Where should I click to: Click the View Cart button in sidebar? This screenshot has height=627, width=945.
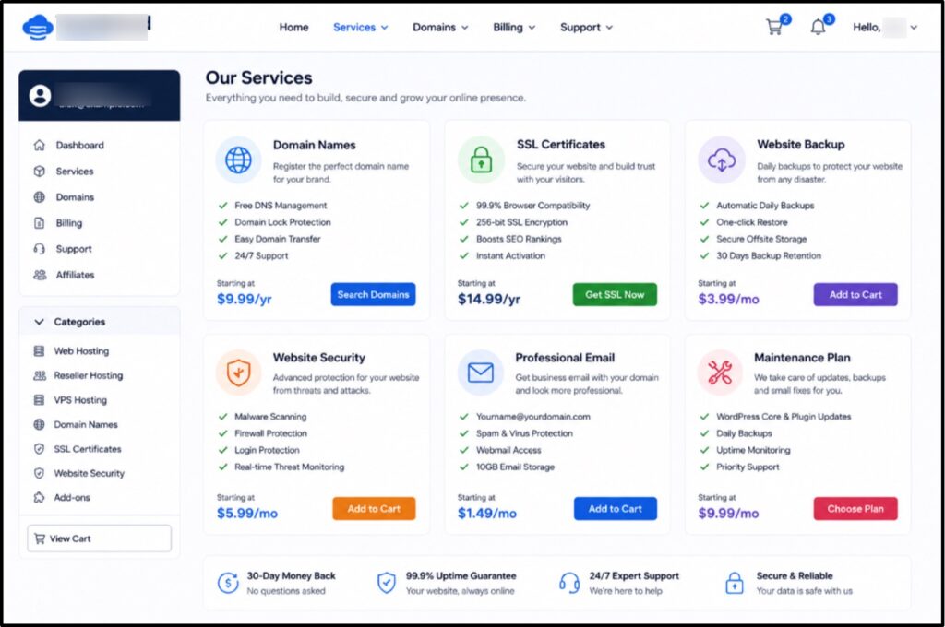click(100, 538)
